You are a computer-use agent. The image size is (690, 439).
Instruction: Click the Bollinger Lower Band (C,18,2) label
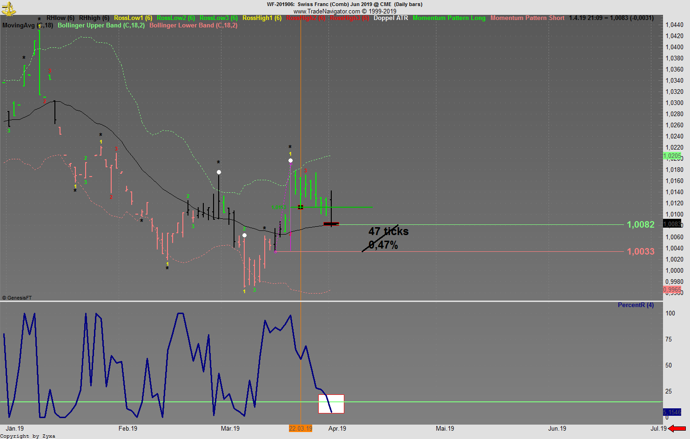[x=194, y=26]
